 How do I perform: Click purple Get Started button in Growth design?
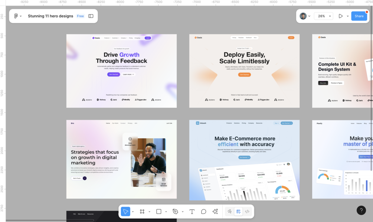[114, 75]
